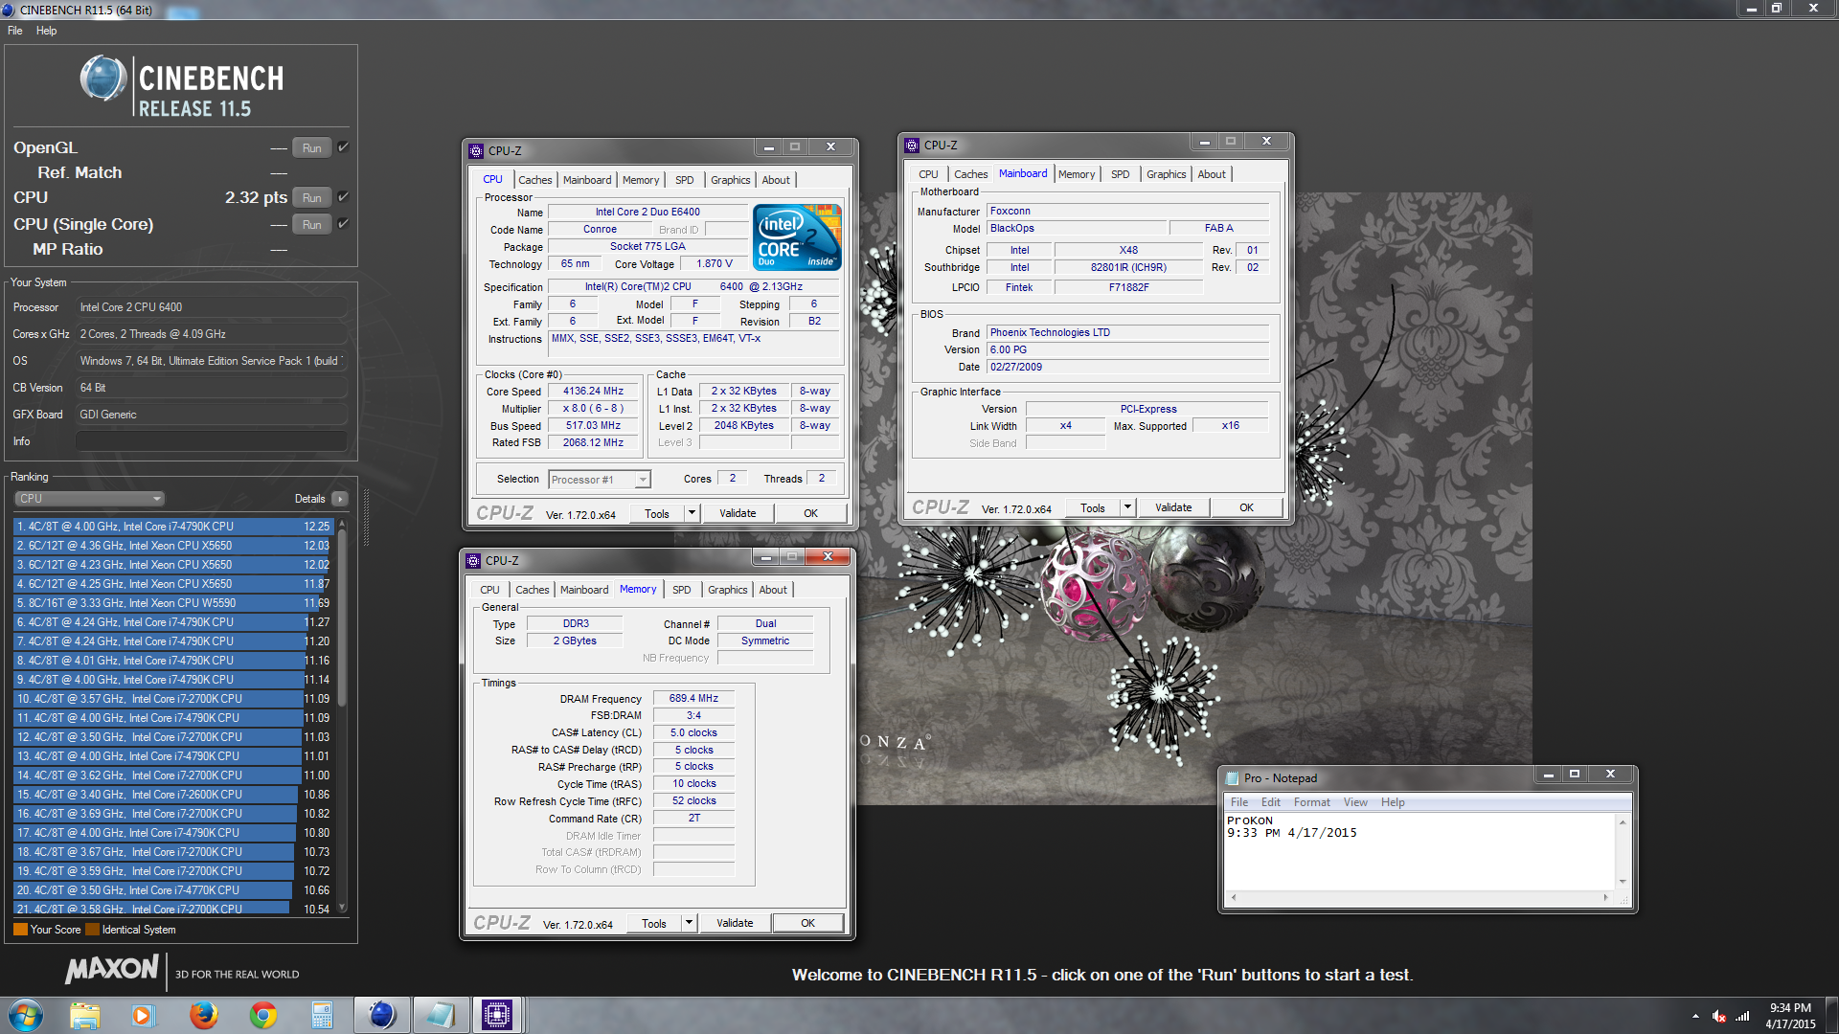Image resolution: width=1839 pixels, height=1034 pixels.
Task: Click the network signal tray icon
Action: pos(1742,1016)
